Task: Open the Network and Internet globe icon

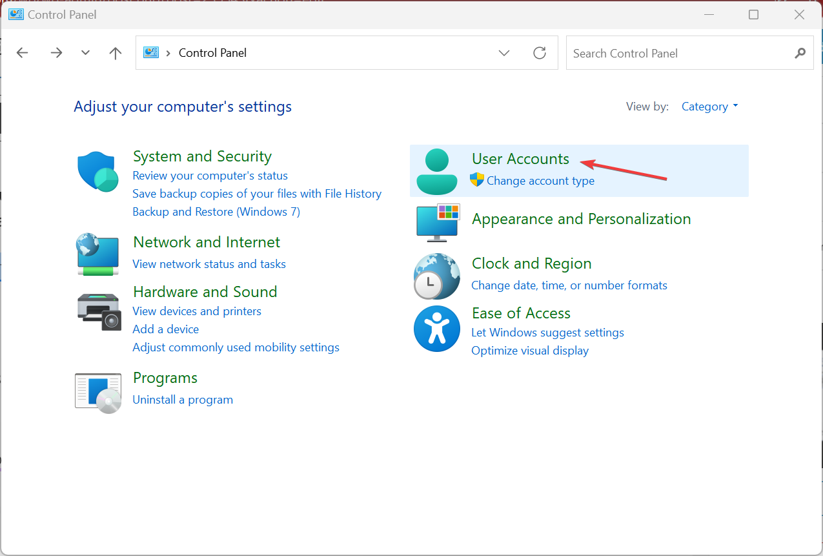Action: point(97,254)
